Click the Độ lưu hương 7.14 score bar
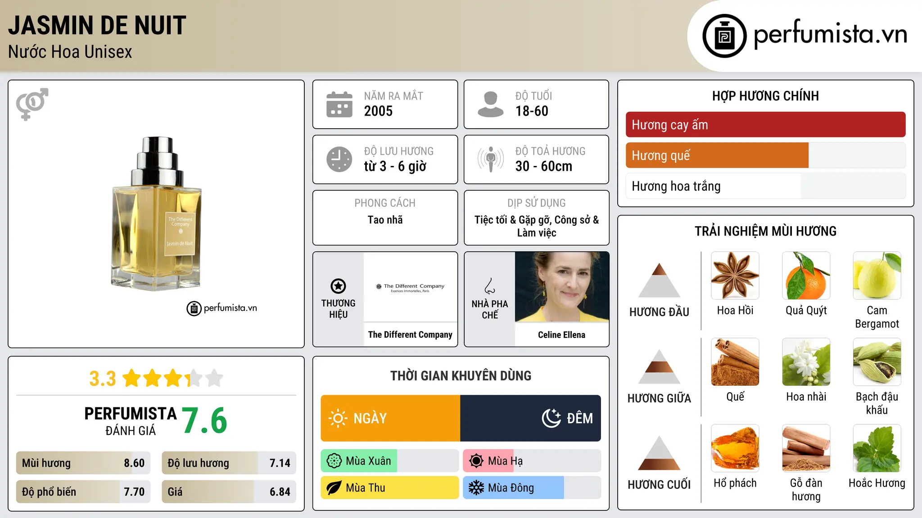This screenshot has height=518, width=922. [x=229, y=463]
